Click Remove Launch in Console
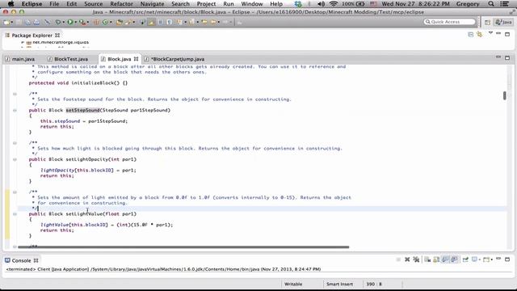The image size is (517, 291). pyautogui.click(x=407, y=259)
